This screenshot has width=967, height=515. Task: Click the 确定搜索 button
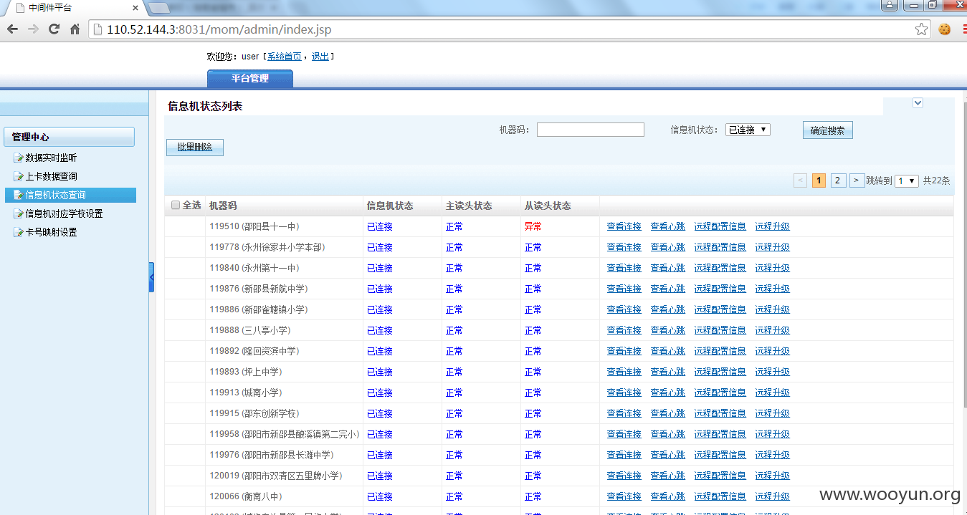click(x=827, y=130)
